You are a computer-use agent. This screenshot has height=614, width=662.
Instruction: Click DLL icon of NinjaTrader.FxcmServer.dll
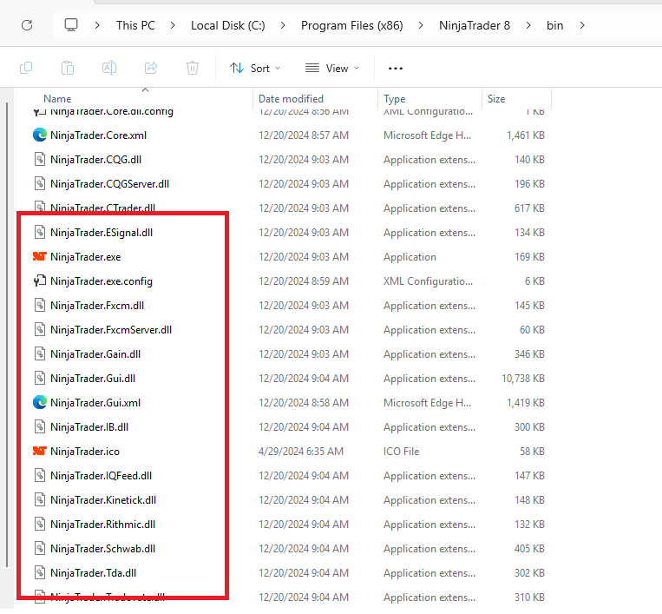pos(40,330)
